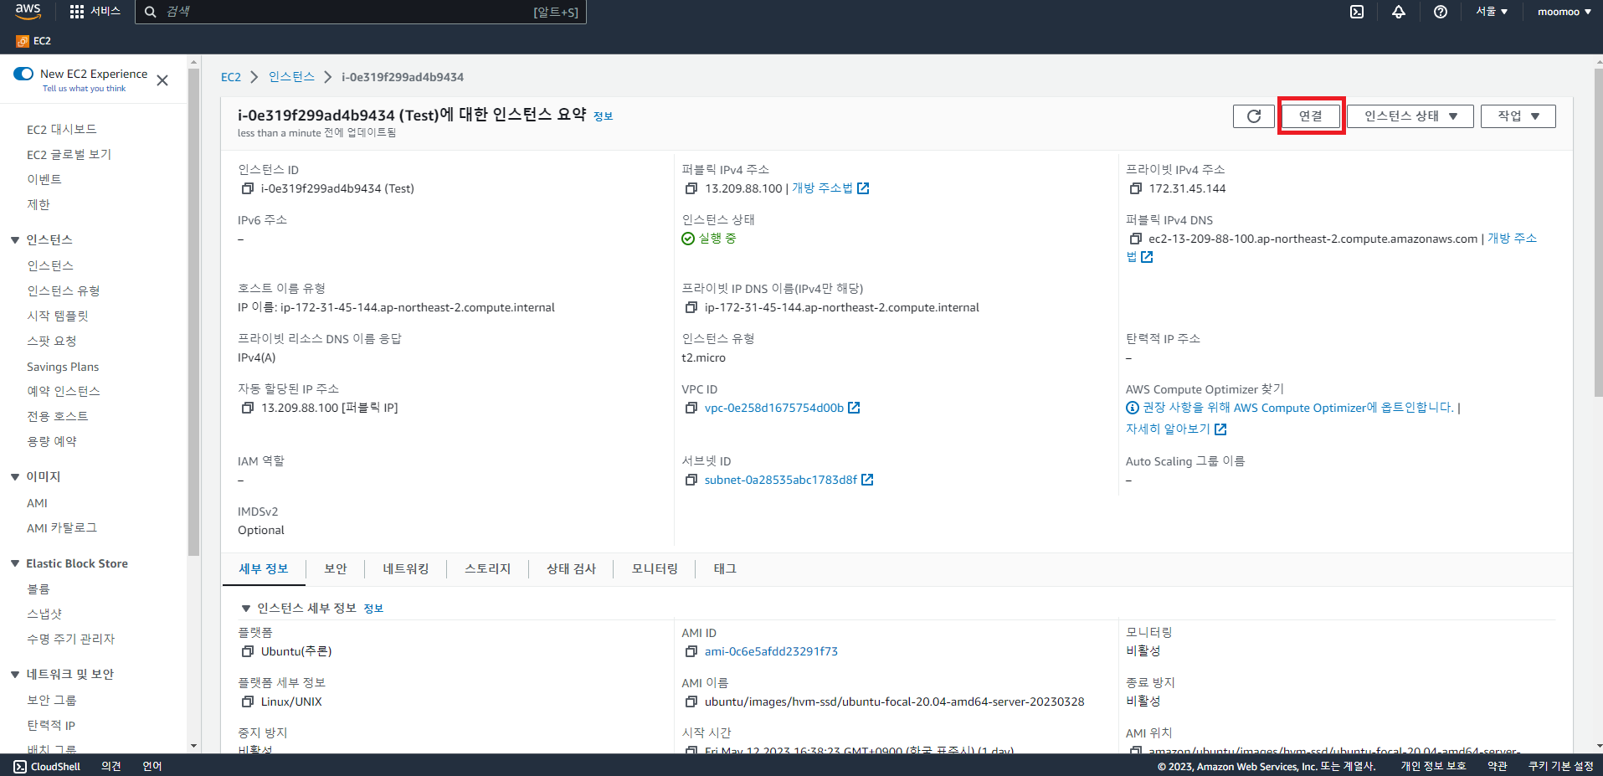This screenshot has width=1603, height=776.
Task: Open the Feedback option in footer
Action: point(111,766)
